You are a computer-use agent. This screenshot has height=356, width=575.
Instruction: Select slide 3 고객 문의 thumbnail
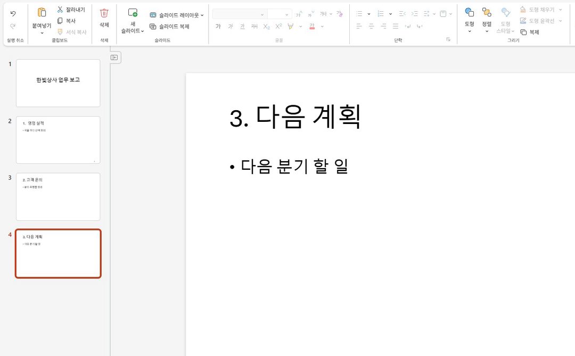coord(58,197)
